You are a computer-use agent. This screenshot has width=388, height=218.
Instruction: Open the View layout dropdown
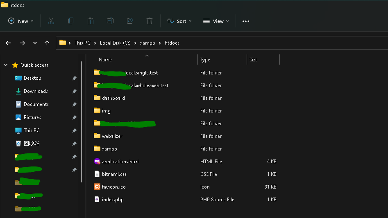tap(216, 21)
